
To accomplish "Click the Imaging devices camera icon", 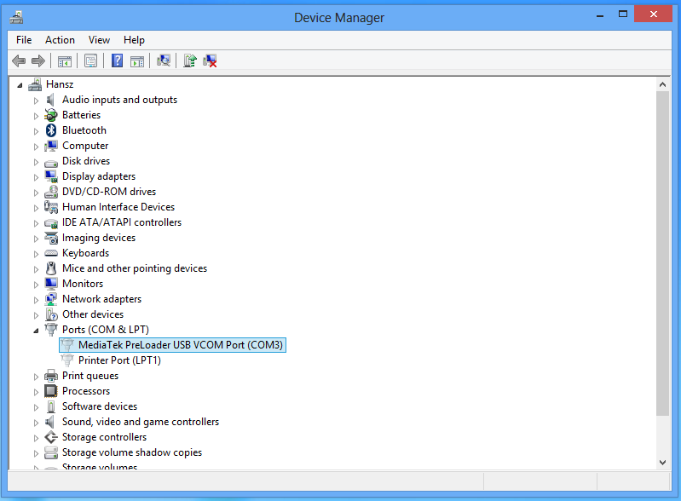I will click(51, 238).
